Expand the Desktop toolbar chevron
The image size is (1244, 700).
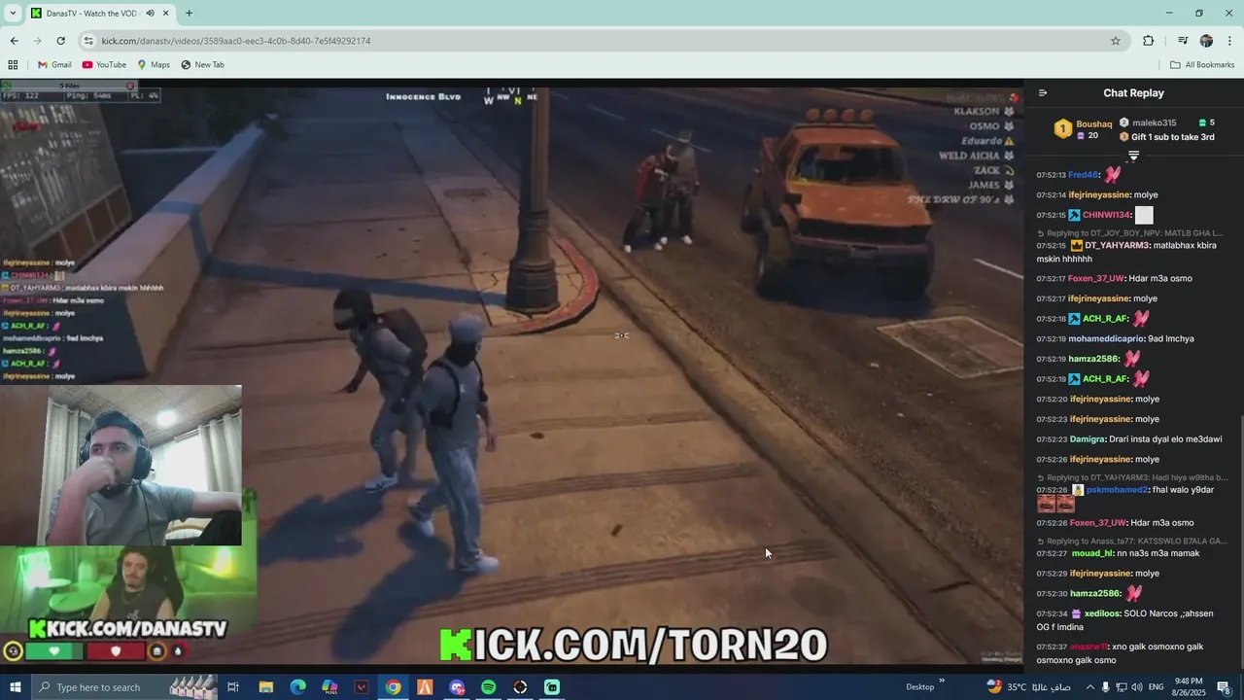(942, 682)
